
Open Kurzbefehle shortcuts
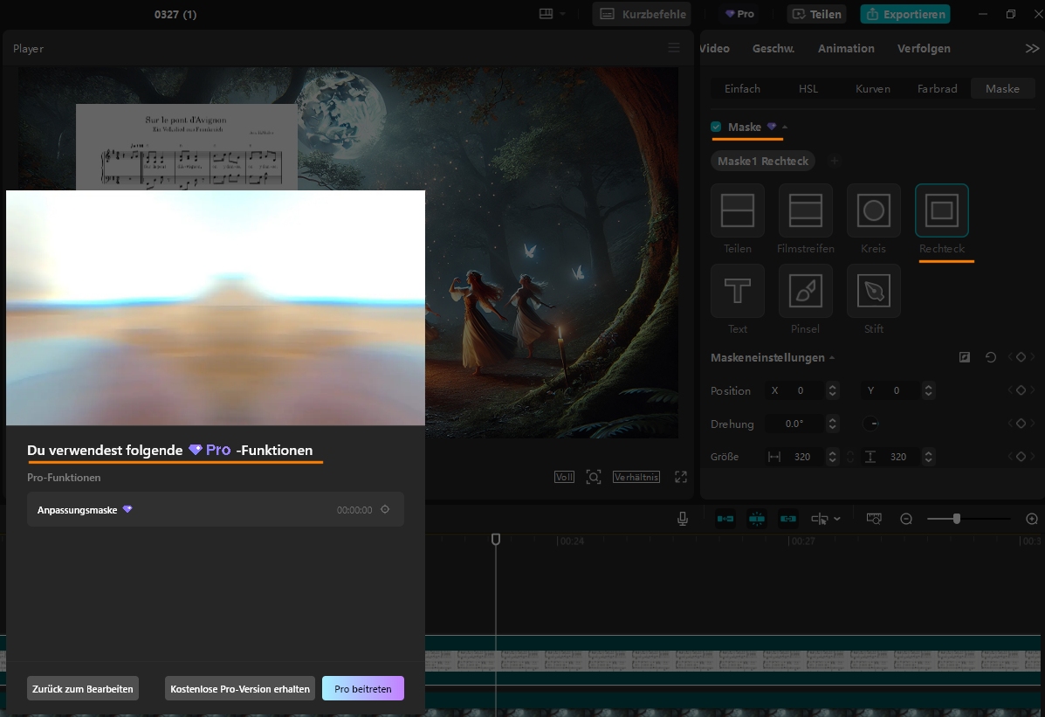[x=642, y=14]
